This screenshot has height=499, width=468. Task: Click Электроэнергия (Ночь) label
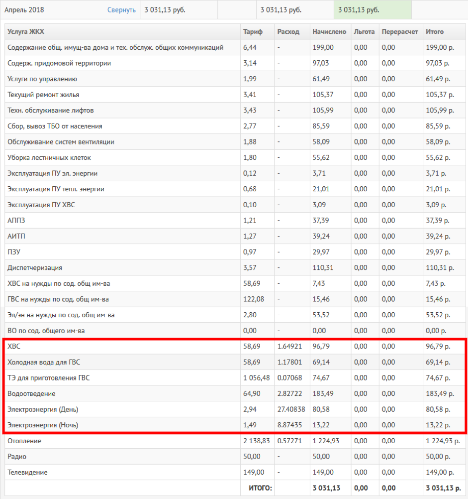pyautogui.click(x=43, y=425)
